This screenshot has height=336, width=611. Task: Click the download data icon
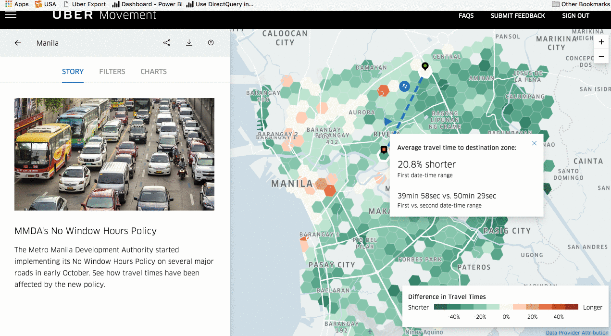click(189, 43)
